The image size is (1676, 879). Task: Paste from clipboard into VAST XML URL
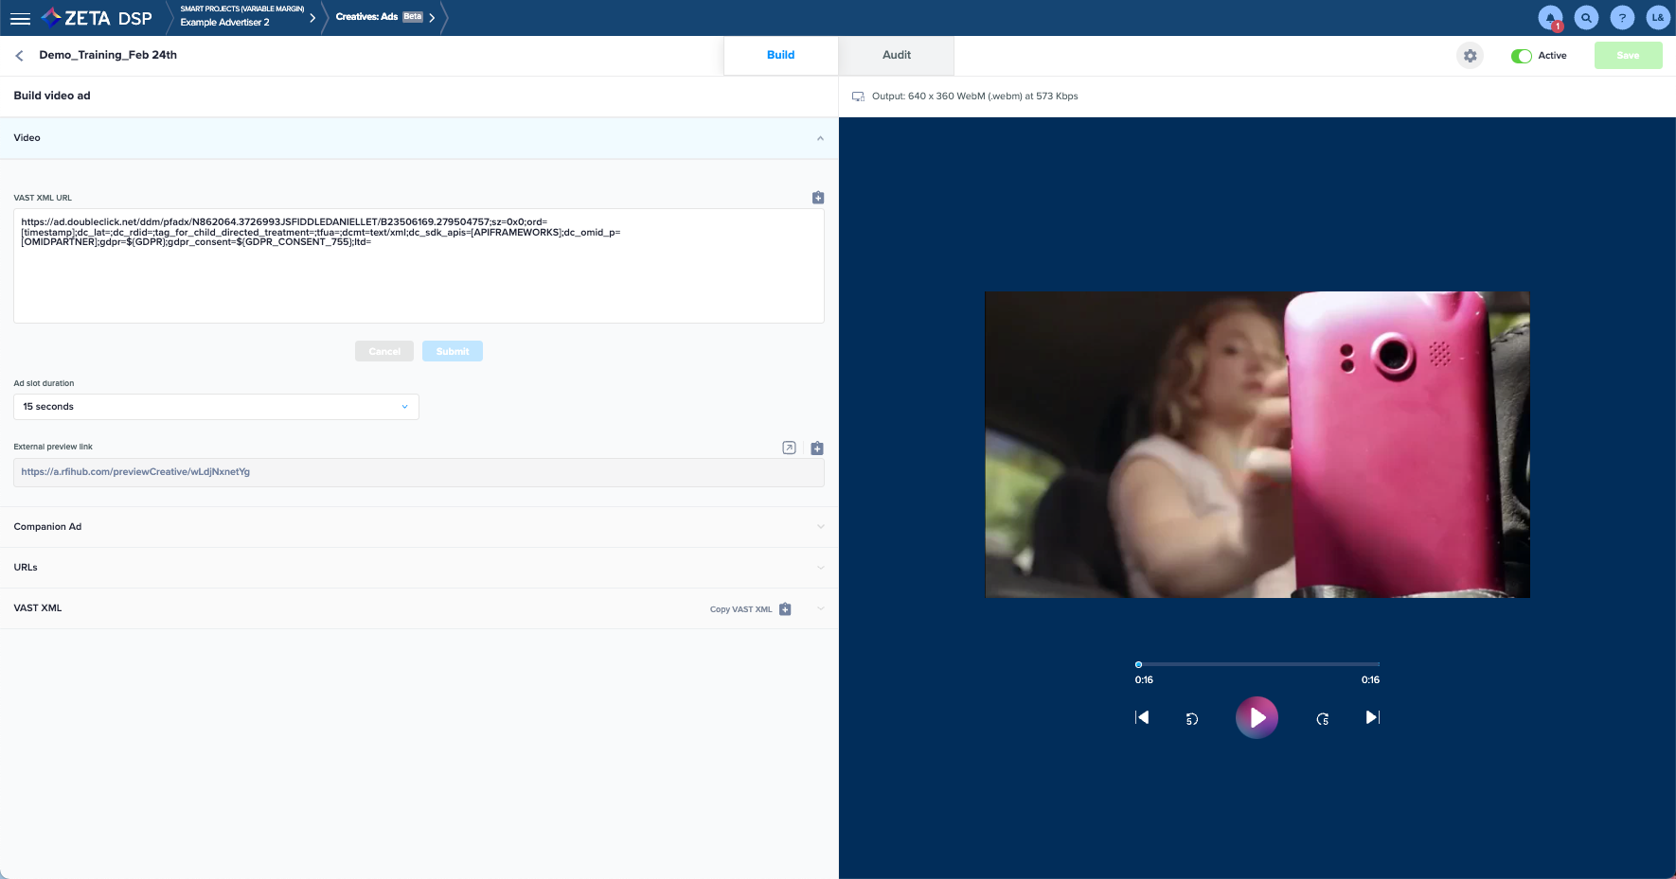pos(818,198)
